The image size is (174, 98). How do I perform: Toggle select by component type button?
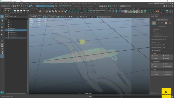[x=32, y=6]
